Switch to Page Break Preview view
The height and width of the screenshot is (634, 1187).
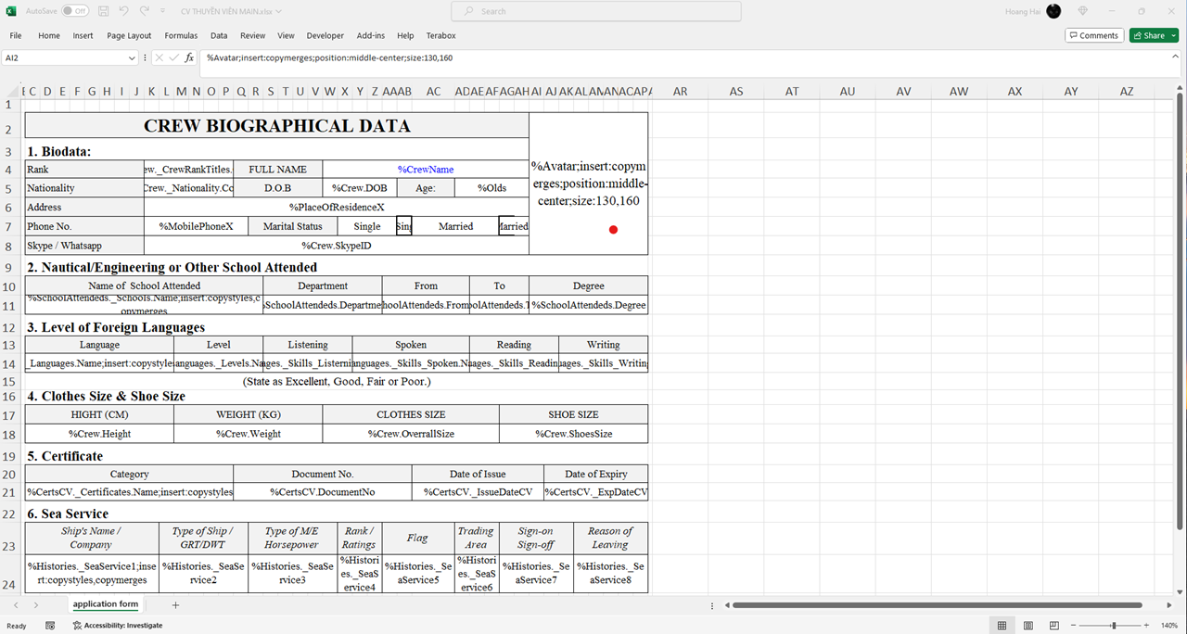pos(1053,626)
